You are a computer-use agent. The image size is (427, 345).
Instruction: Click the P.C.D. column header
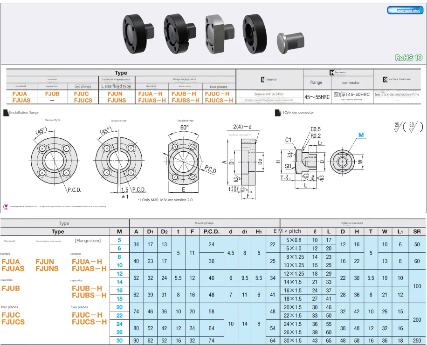212,231
